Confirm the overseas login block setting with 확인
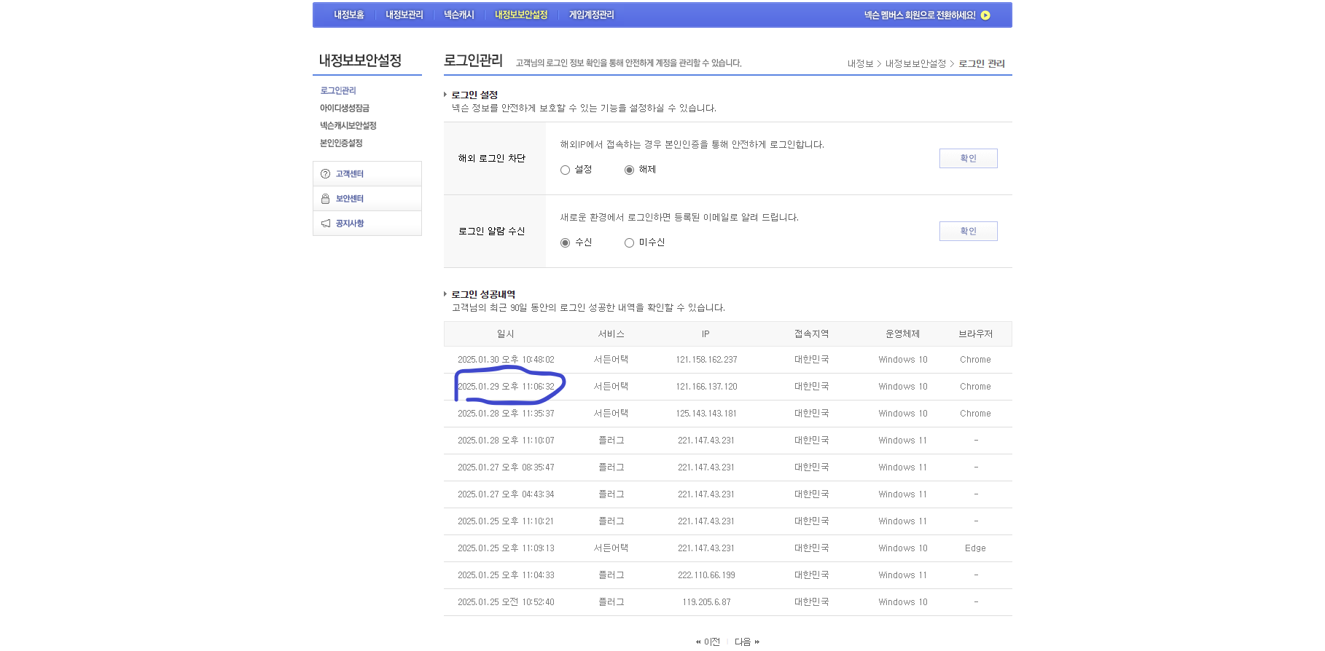Screen dimensions: 1325x651 (968, 158)
